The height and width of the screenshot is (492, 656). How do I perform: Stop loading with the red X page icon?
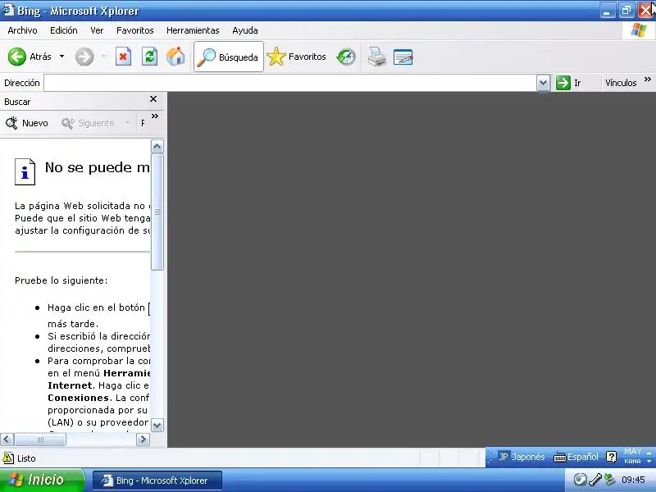tap(123, 57)
